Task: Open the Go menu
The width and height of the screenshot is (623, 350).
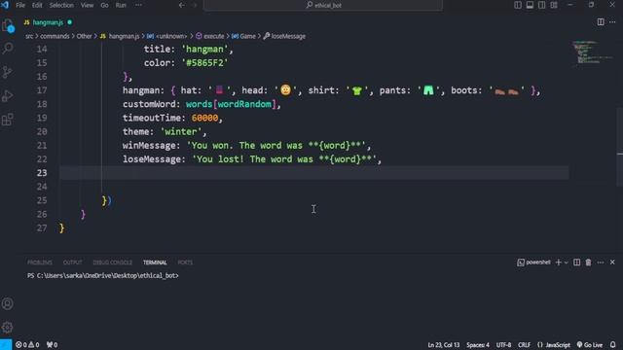Action: (104, 5)
